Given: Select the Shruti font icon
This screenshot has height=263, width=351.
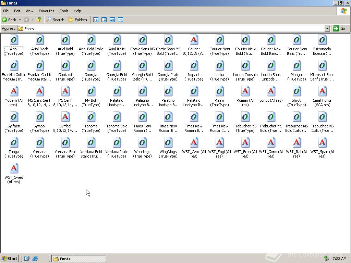Looking at the screenshot, I should tap(297, 91).
